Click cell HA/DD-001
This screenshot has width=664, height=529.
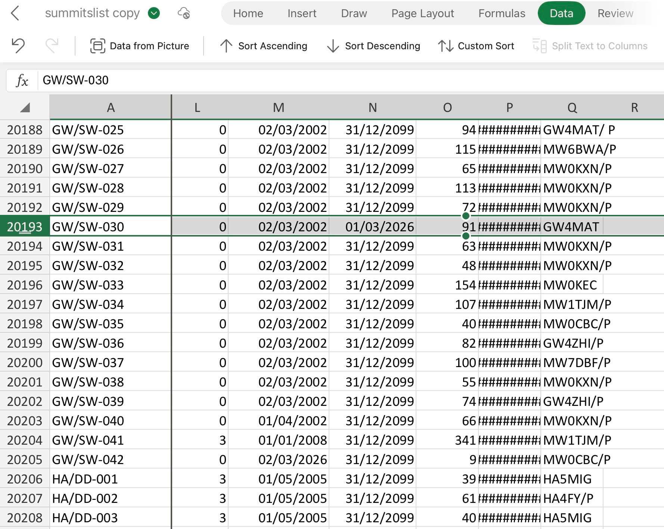[x=111, y=479]
